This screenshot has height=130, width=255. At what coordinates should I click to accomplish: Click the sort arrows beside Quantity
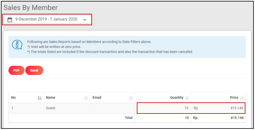[187, 98]
